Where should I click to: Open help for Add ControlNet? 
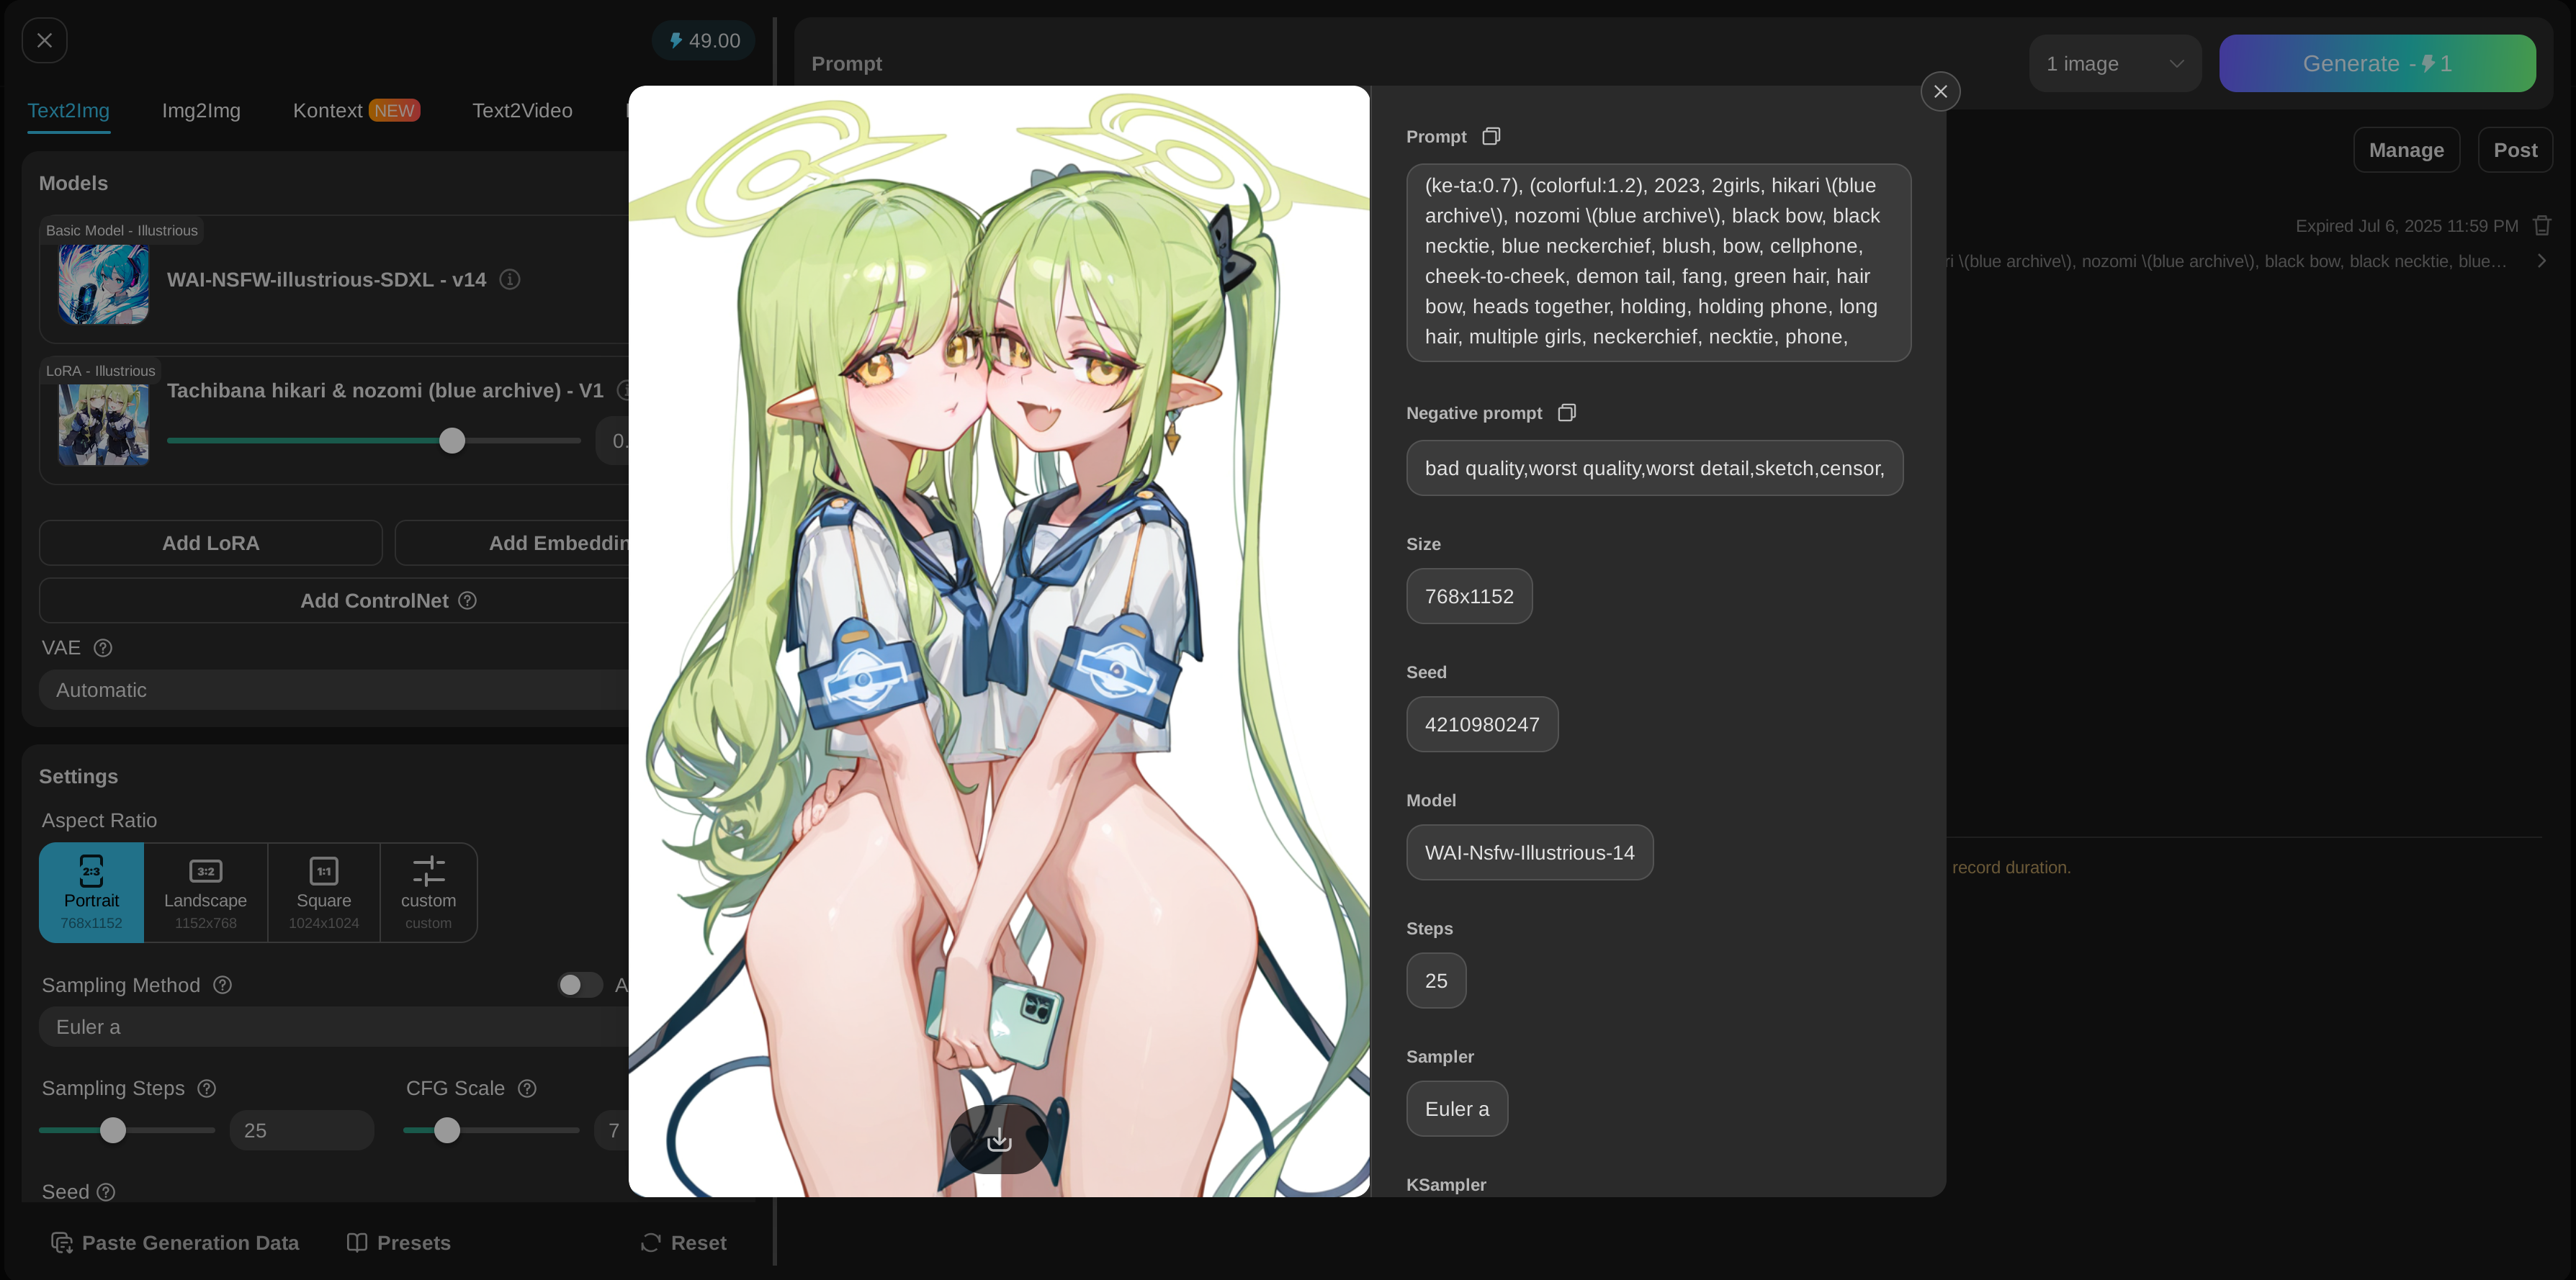(467, 600)
